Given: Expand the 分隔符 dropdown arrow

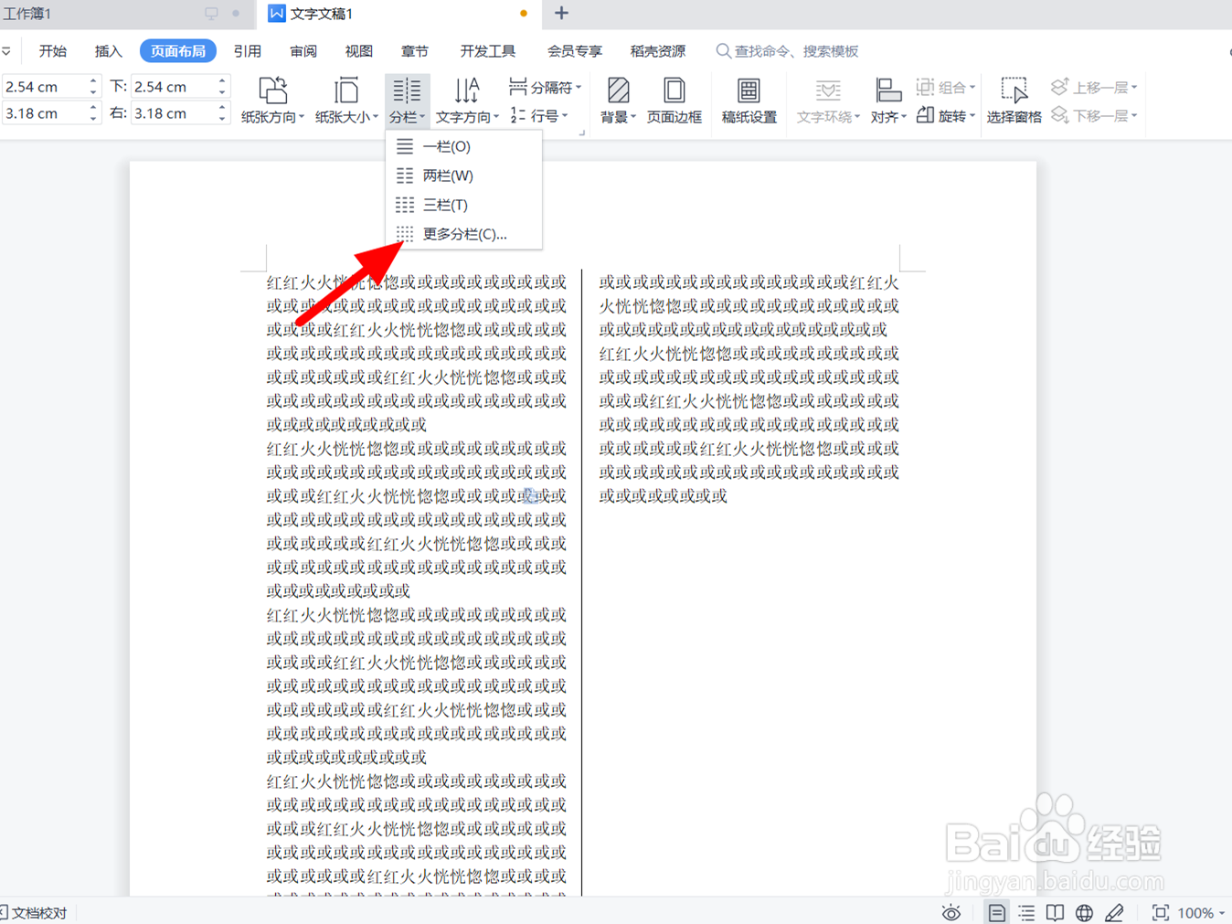Looking at the screenshot, I should coord(579,88).
